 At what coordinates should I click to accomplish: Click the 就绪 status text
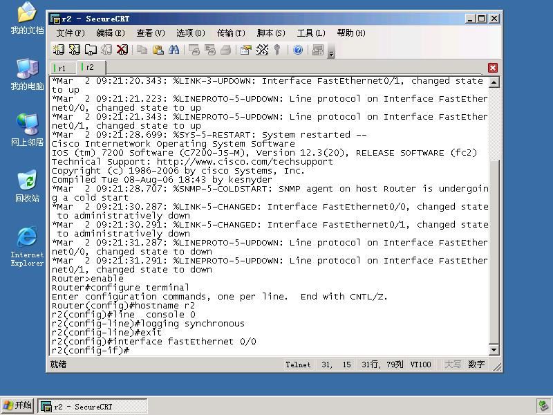[x=58, y=365]
